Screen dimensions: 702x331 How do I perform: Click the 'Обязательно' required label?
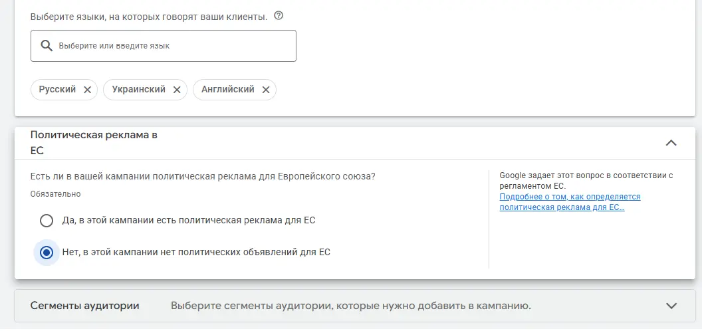(x=56, y=194)
